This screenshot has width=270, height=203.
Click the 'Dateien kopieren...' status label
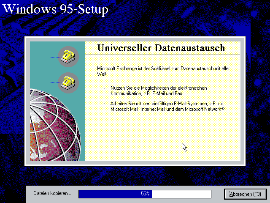click(52, 193)
